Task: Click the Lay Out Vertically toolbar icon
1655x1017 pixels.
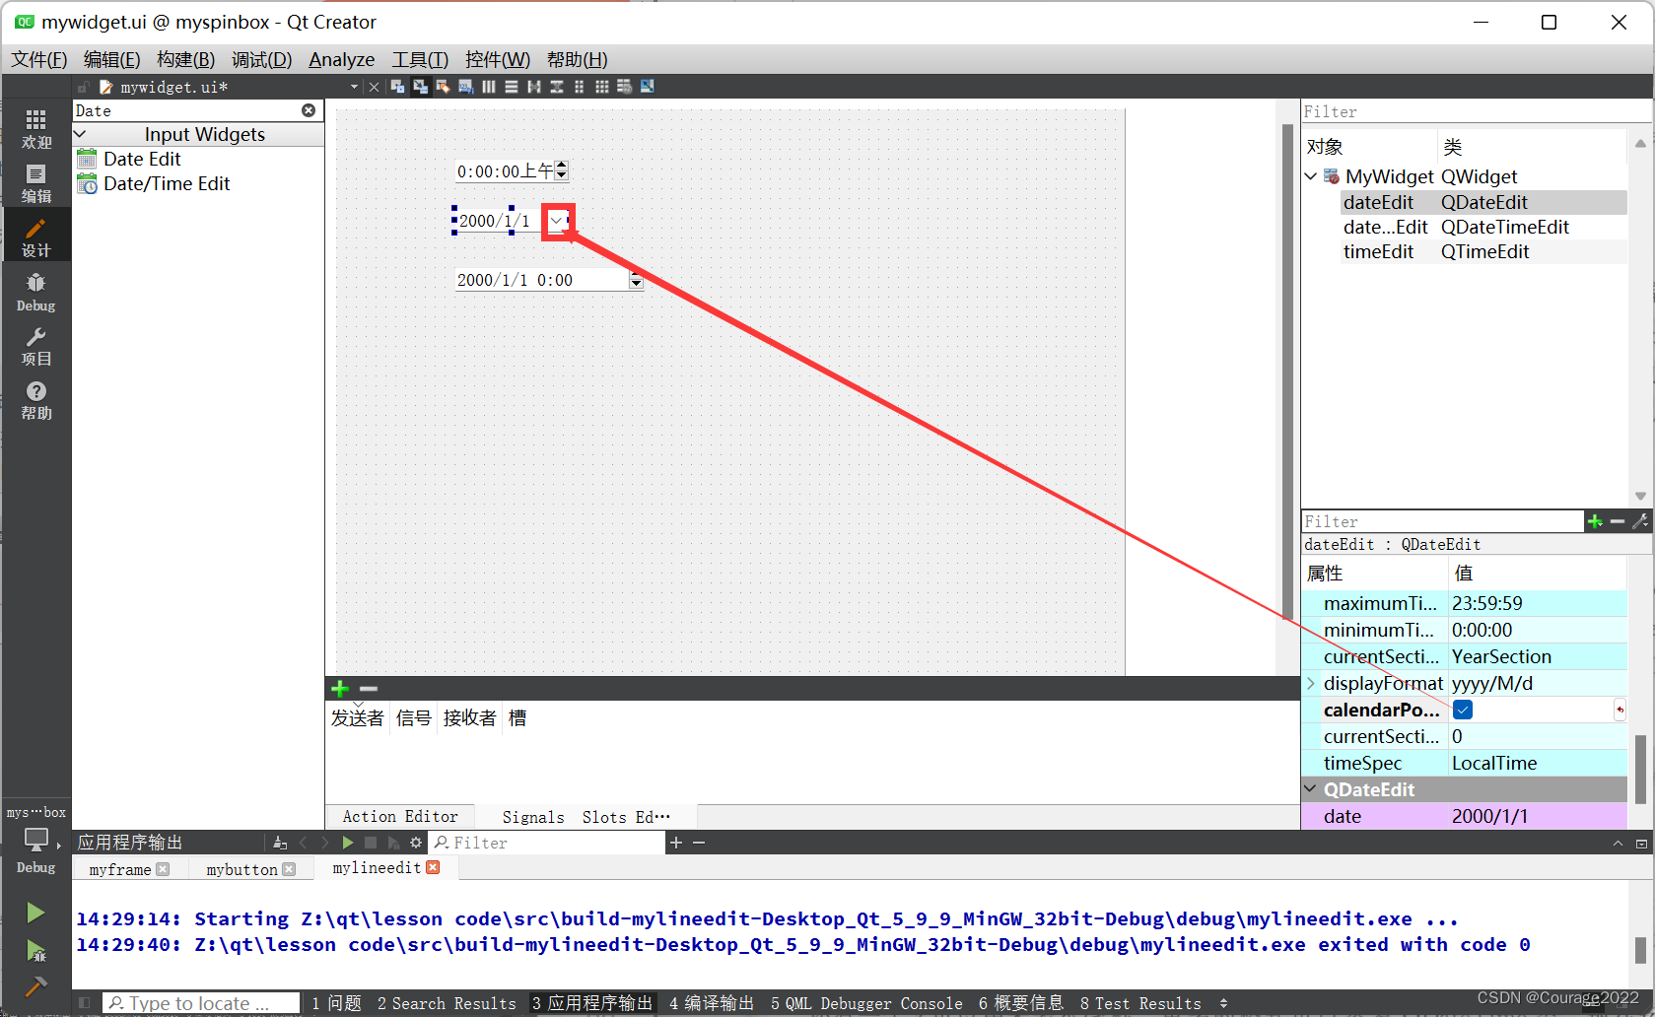Action: click(x=511, y=87)
